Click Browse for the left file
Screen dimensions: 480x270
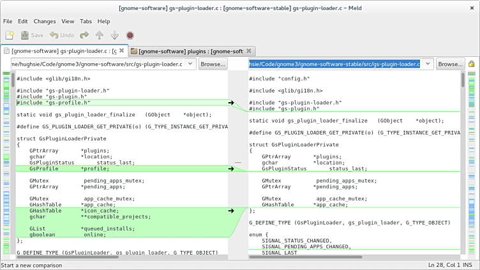[x=213, y=64]
